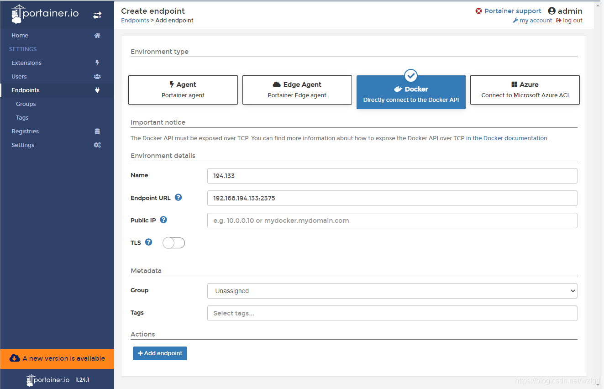The width and height of the screenshot is (604, 389).
Task: Click the portainer.io footer logo
Action: click(48, 380)
